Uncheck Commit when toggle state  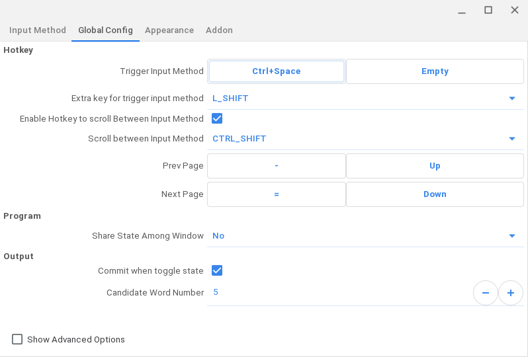click(x=217, y=270)
